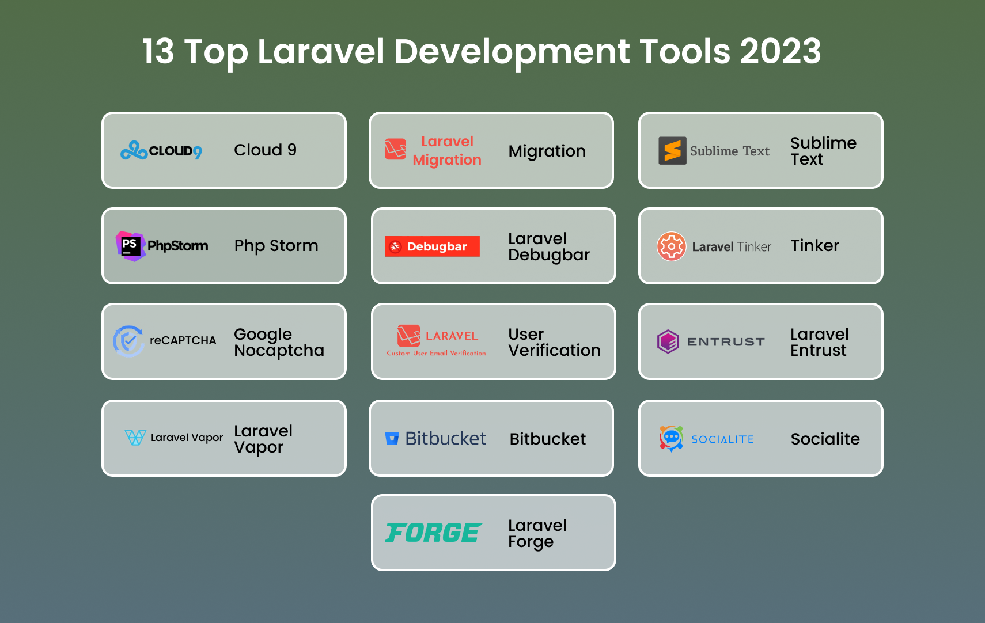The image size is (985, 623).
Task: Click the "ENTRUST" logo wordmark
Action: 726,342
